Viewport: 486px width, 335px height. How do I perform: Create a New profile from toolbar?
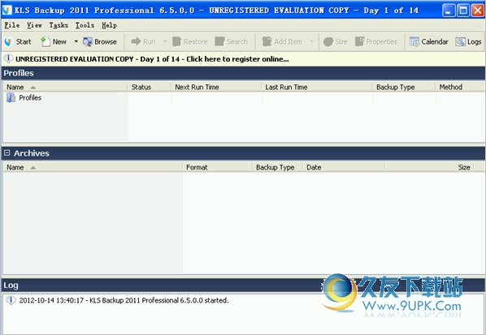point(54,41)
